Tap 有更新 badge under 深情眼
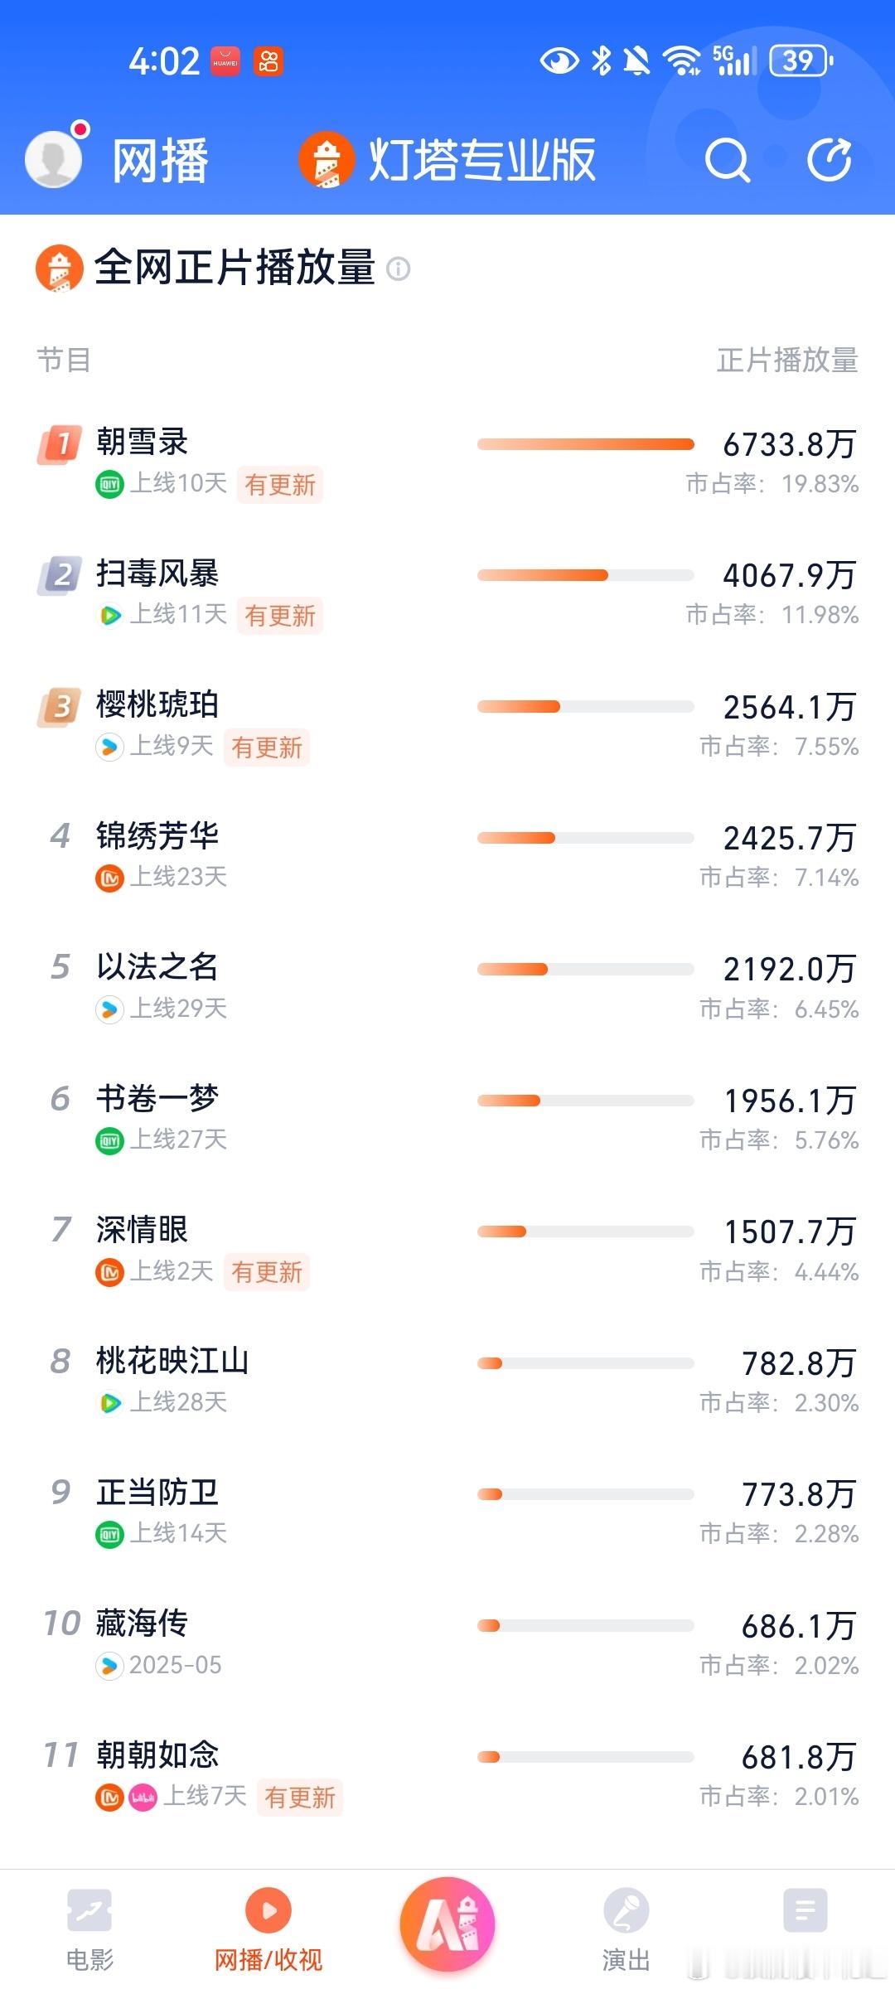This screenshot has width=895, height=1989. click(x=267, y=1272)
